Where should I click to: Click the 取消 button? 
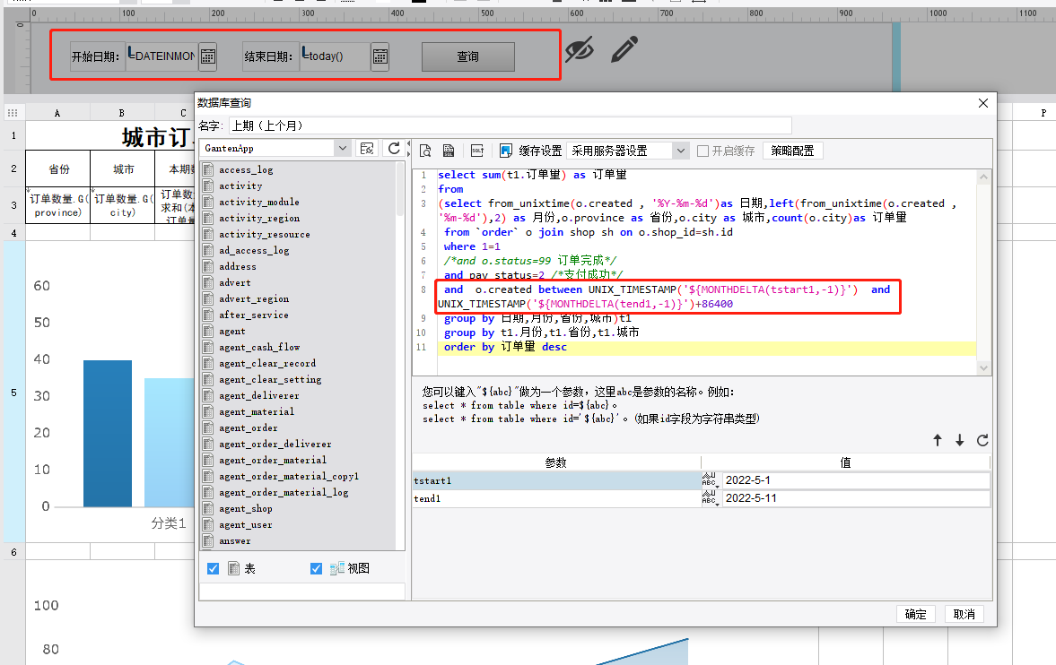[x=964, y=614]
